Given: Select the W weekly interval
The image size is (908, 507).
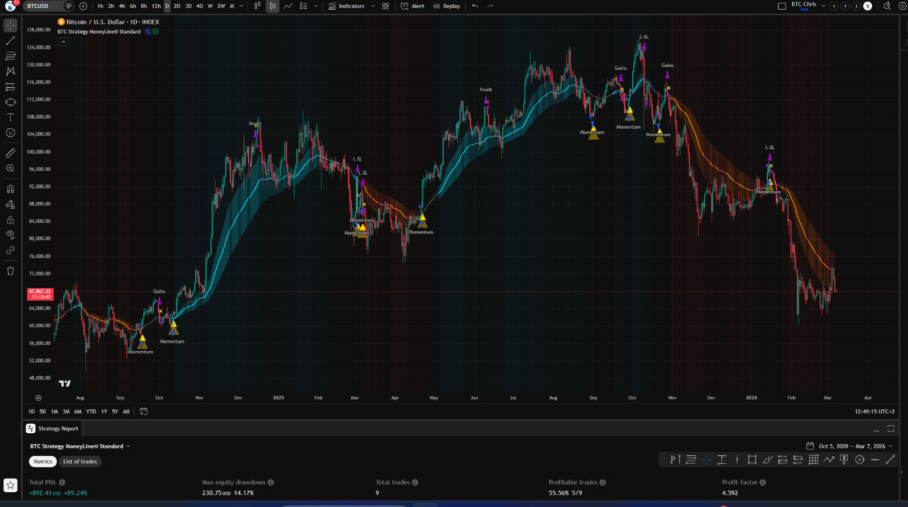Looking at the screenshot, I should pos(210,6).
